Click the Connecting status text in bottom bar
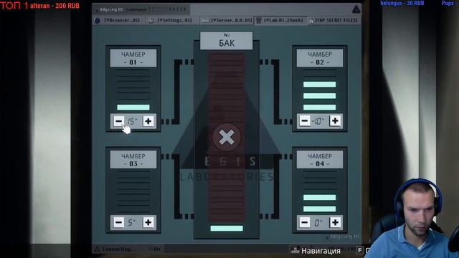Image resolution: width=459 pixels, height=258 pixels. click(118, 249)
